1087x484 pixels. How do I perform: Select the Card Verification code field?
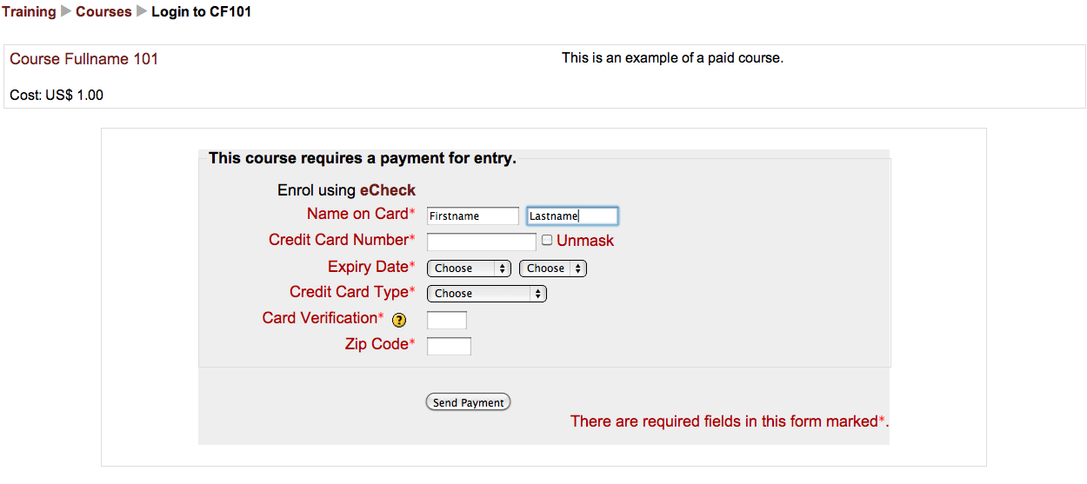click(x=447, y=320)
